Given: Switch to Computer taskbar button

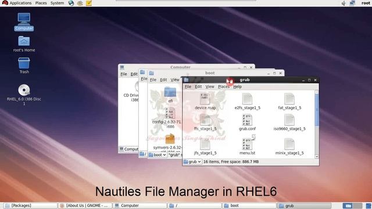Looking at the screenshot, I should point(139,206).
